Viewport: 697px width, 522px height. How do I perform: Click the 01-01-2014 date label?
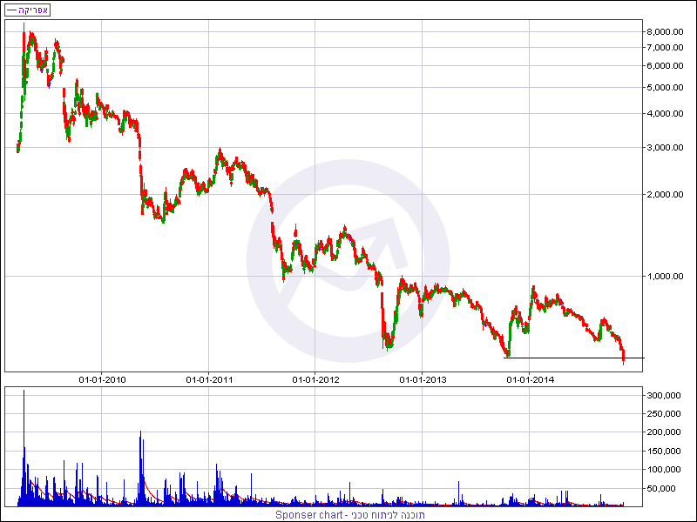click(531, 380)
